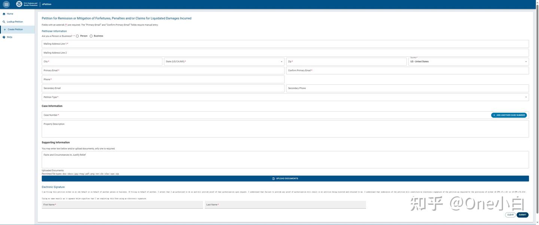Focus the First Name signature field
The height and width of the screenshot is (225, 539).
pos(122,204)
